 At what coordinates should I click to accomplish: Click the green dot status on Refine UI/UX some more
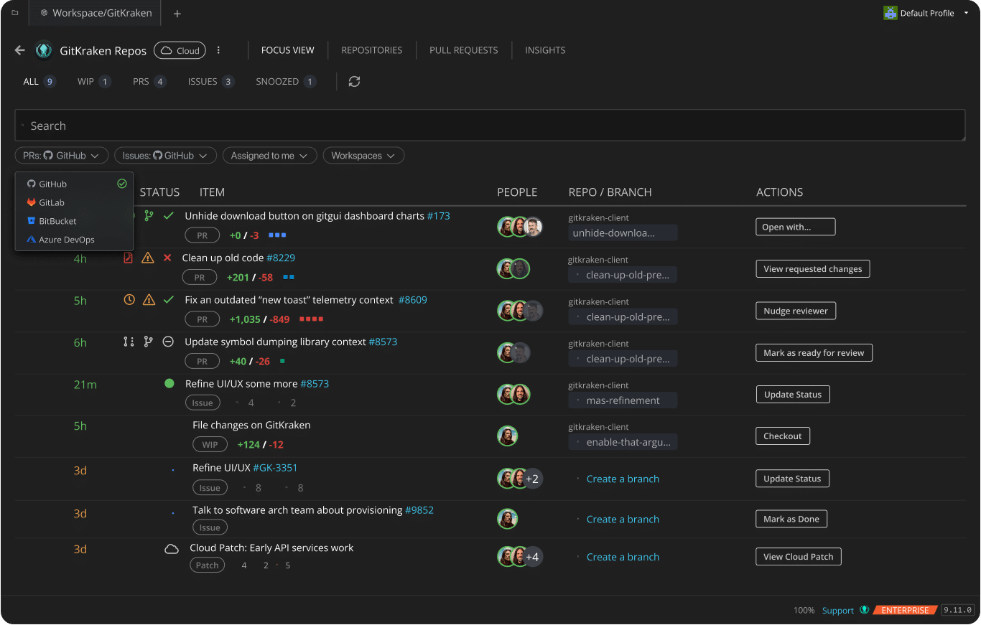point(169,384)
